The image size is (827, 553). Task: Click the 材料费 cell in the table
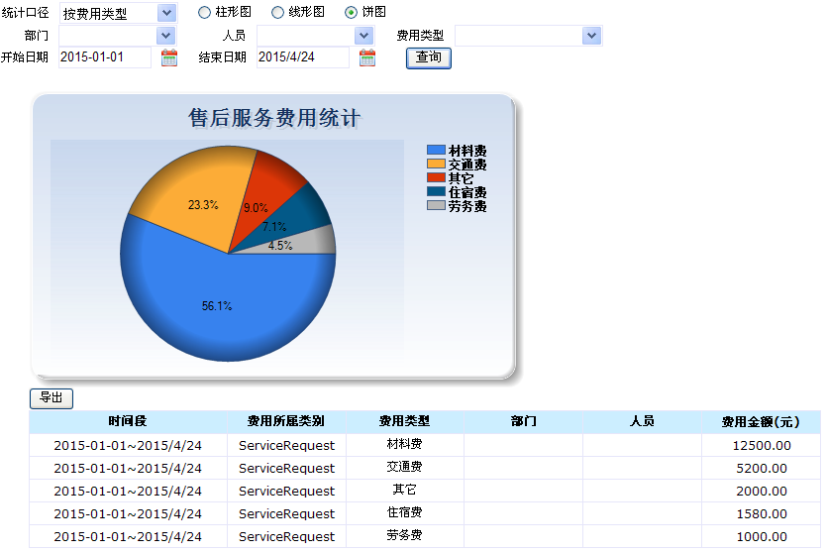[x=404, y=444]
